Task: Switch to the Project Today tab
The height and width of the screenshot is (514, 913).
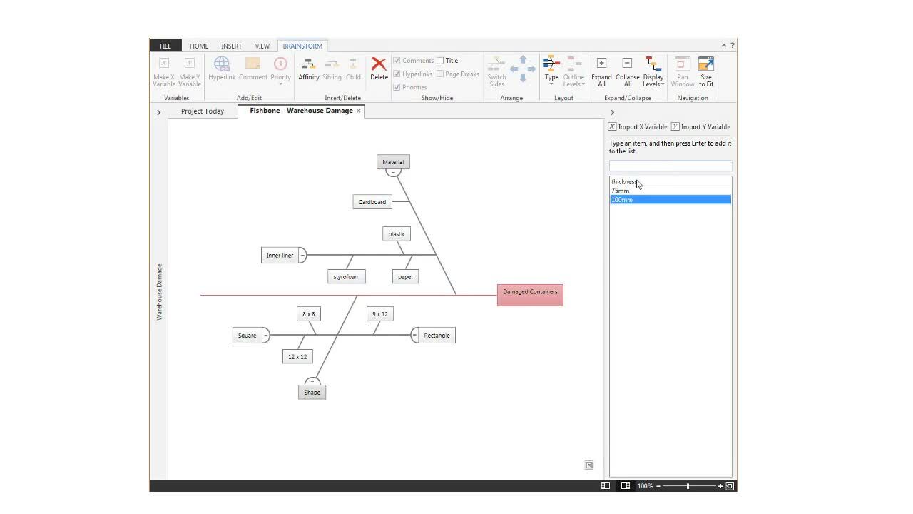Action: click(202, 111)
